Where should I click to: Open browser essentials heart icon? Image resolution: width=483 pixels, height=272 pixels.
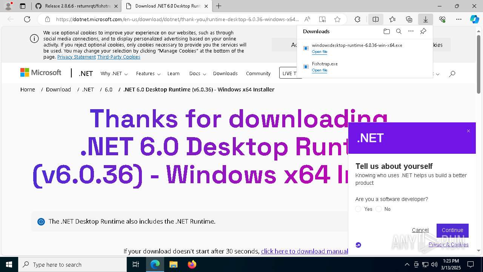[x=442, y=19]
